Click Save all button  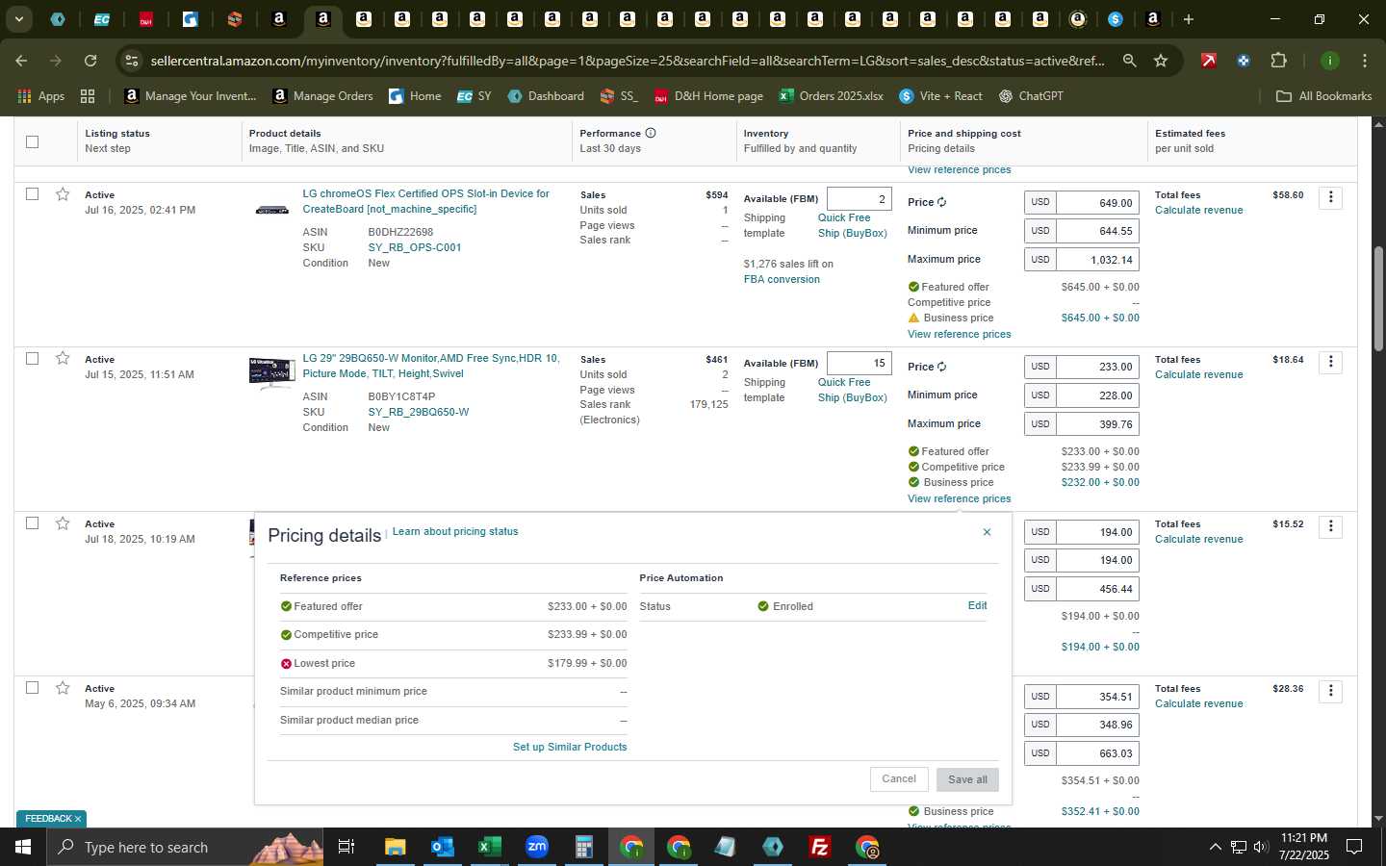967,779
